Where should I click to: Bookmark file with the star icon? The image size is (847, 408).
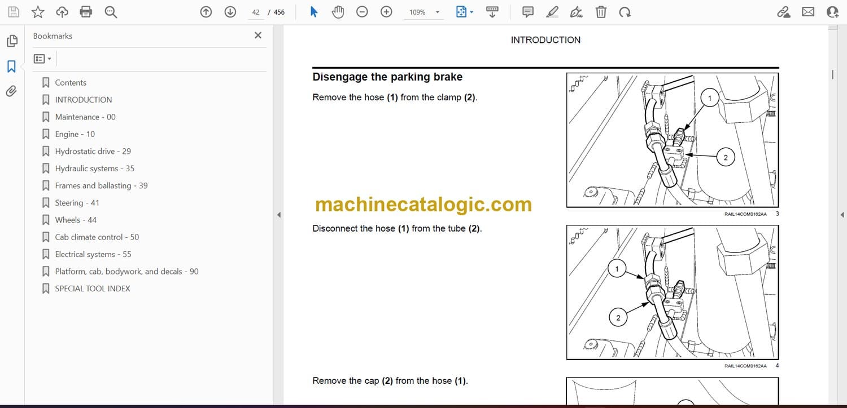point(38,12)
